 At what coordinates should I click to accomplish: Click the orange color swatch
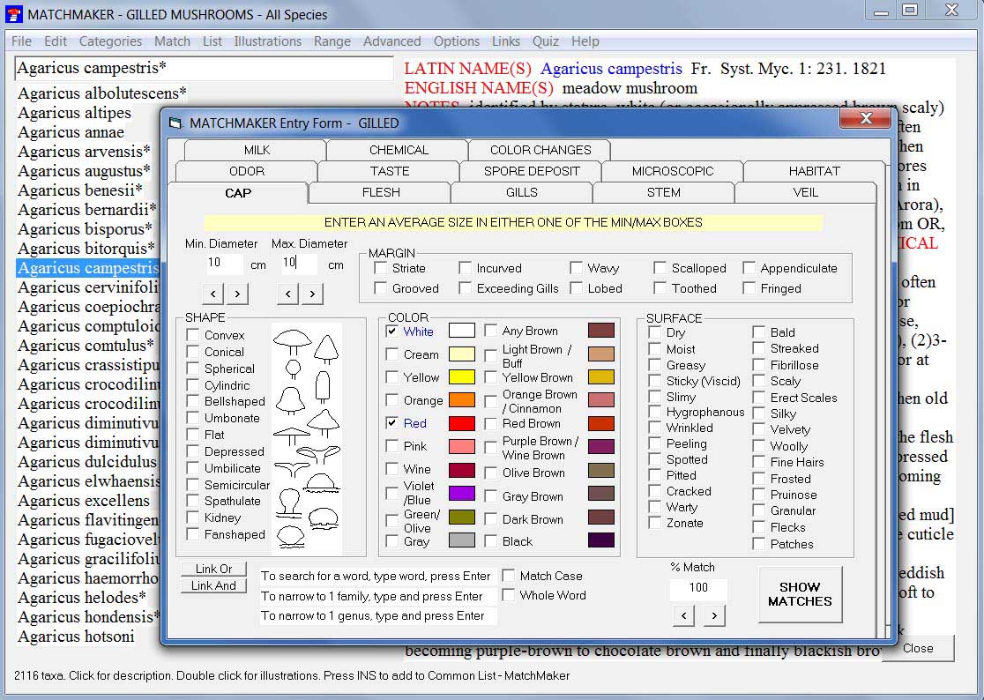click(x=462, y=400)
